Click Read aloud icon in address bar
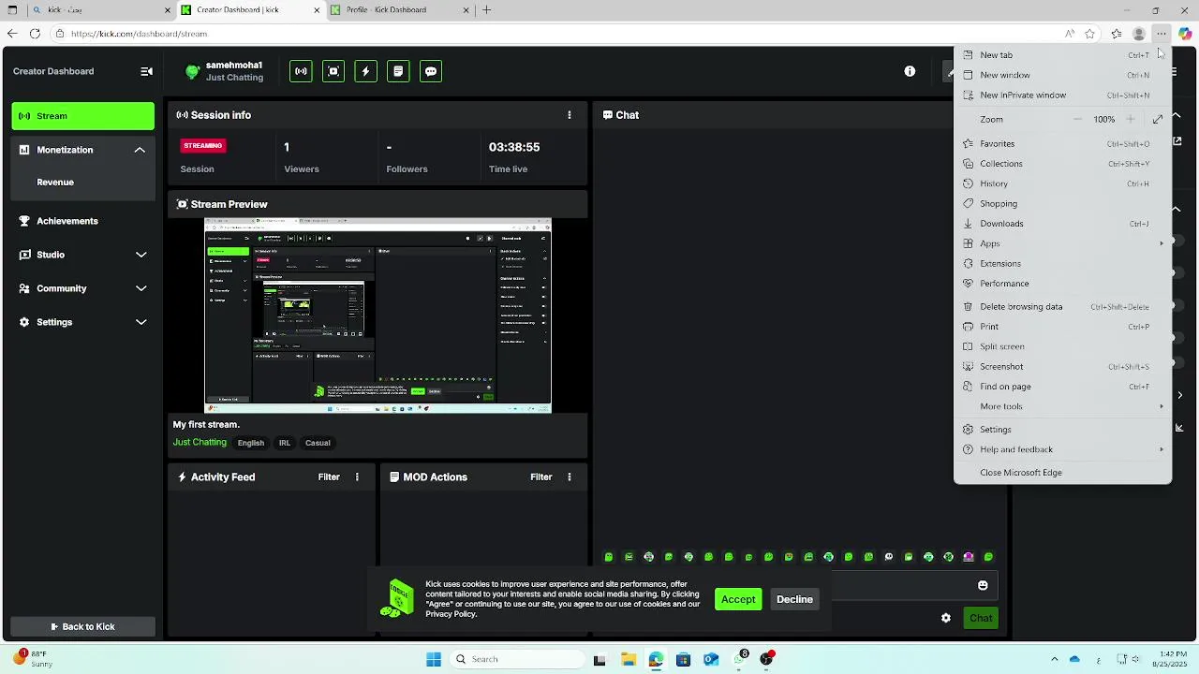The width and height of the screenshot is (1199, 674). (1070, 34)
